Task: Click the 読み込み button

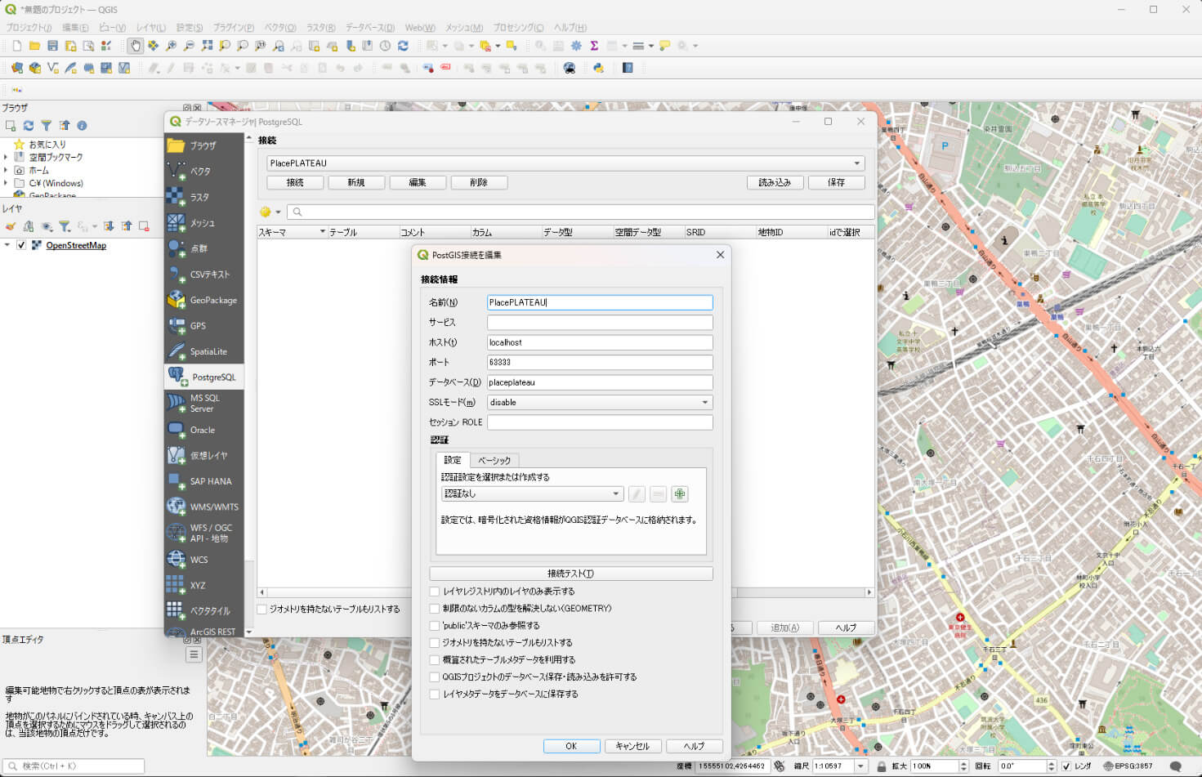Action: [775, 182]
